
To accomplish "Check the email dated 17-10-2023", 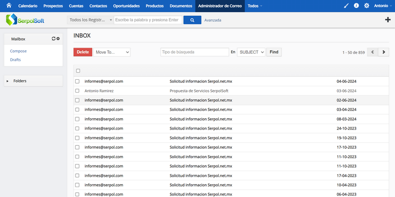I will tap(78, 147).
